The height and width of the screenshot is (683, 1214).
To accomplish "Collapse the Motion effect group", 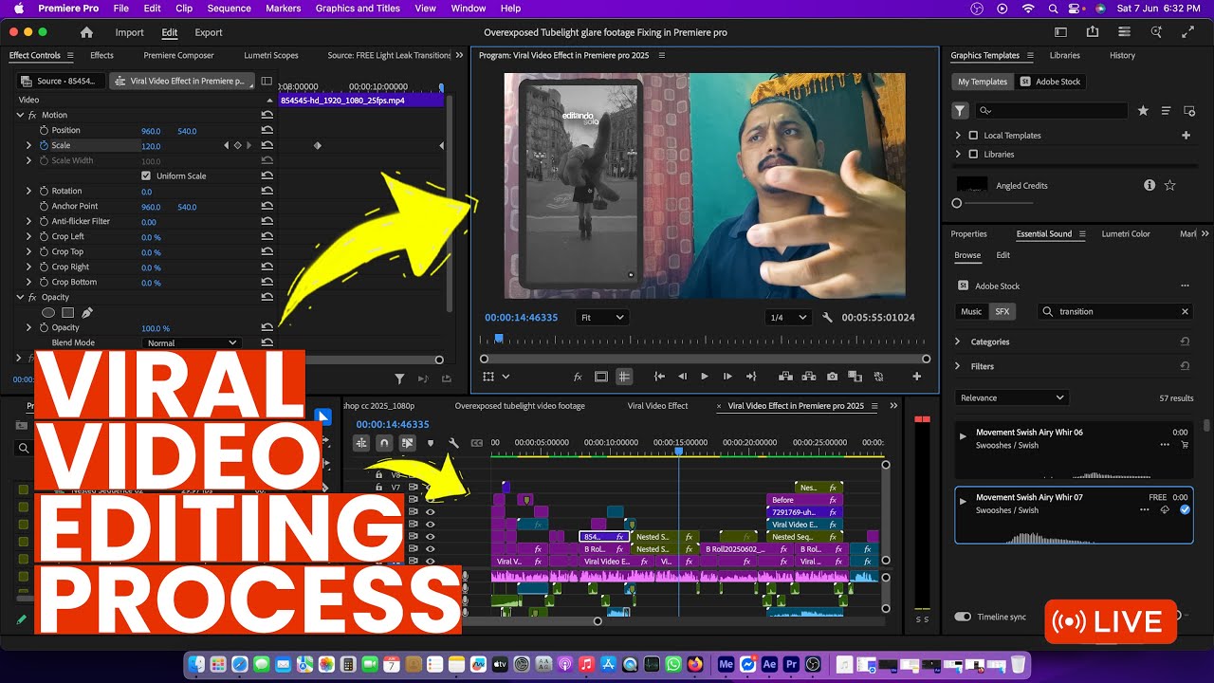I will click(20, 115).
